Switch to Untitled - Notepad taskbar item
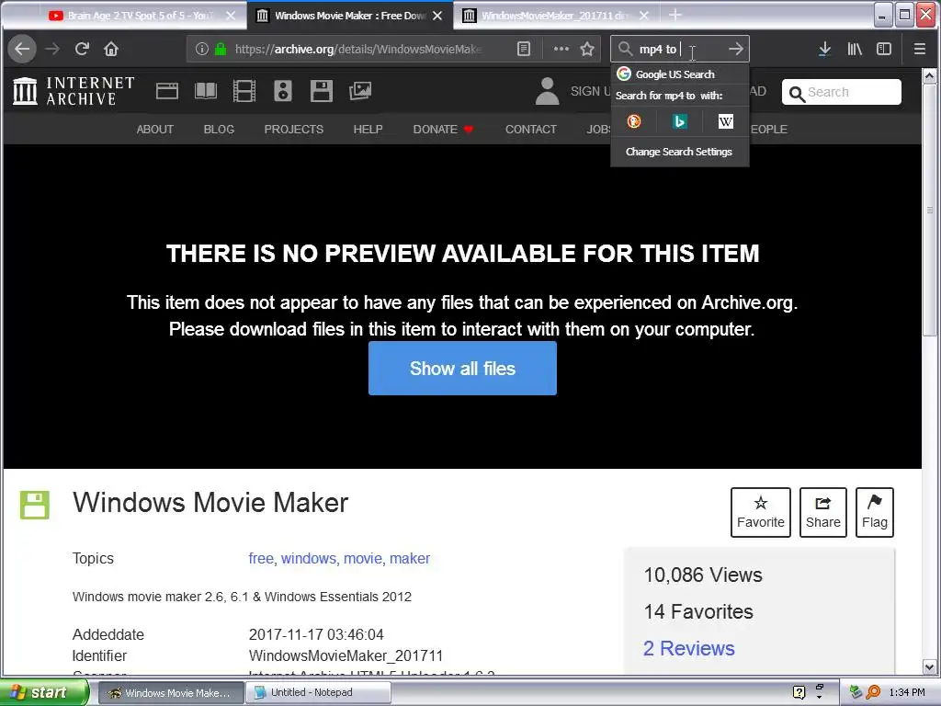Image resolution: width=941 pixels, height=706 pixels. click(x=319, y=692)
